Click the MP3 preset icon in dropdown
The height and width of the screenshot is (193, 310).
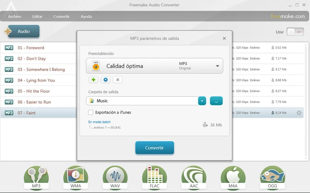[96, 66]
